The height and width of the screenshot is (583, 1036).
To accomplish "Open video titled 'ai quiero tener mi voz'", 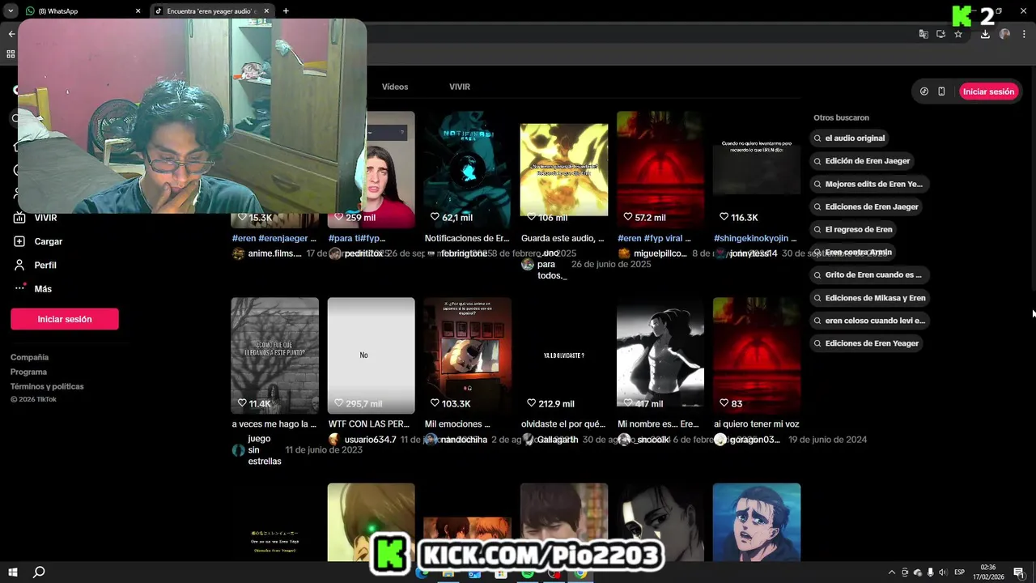I will click(x=757, y=424).
